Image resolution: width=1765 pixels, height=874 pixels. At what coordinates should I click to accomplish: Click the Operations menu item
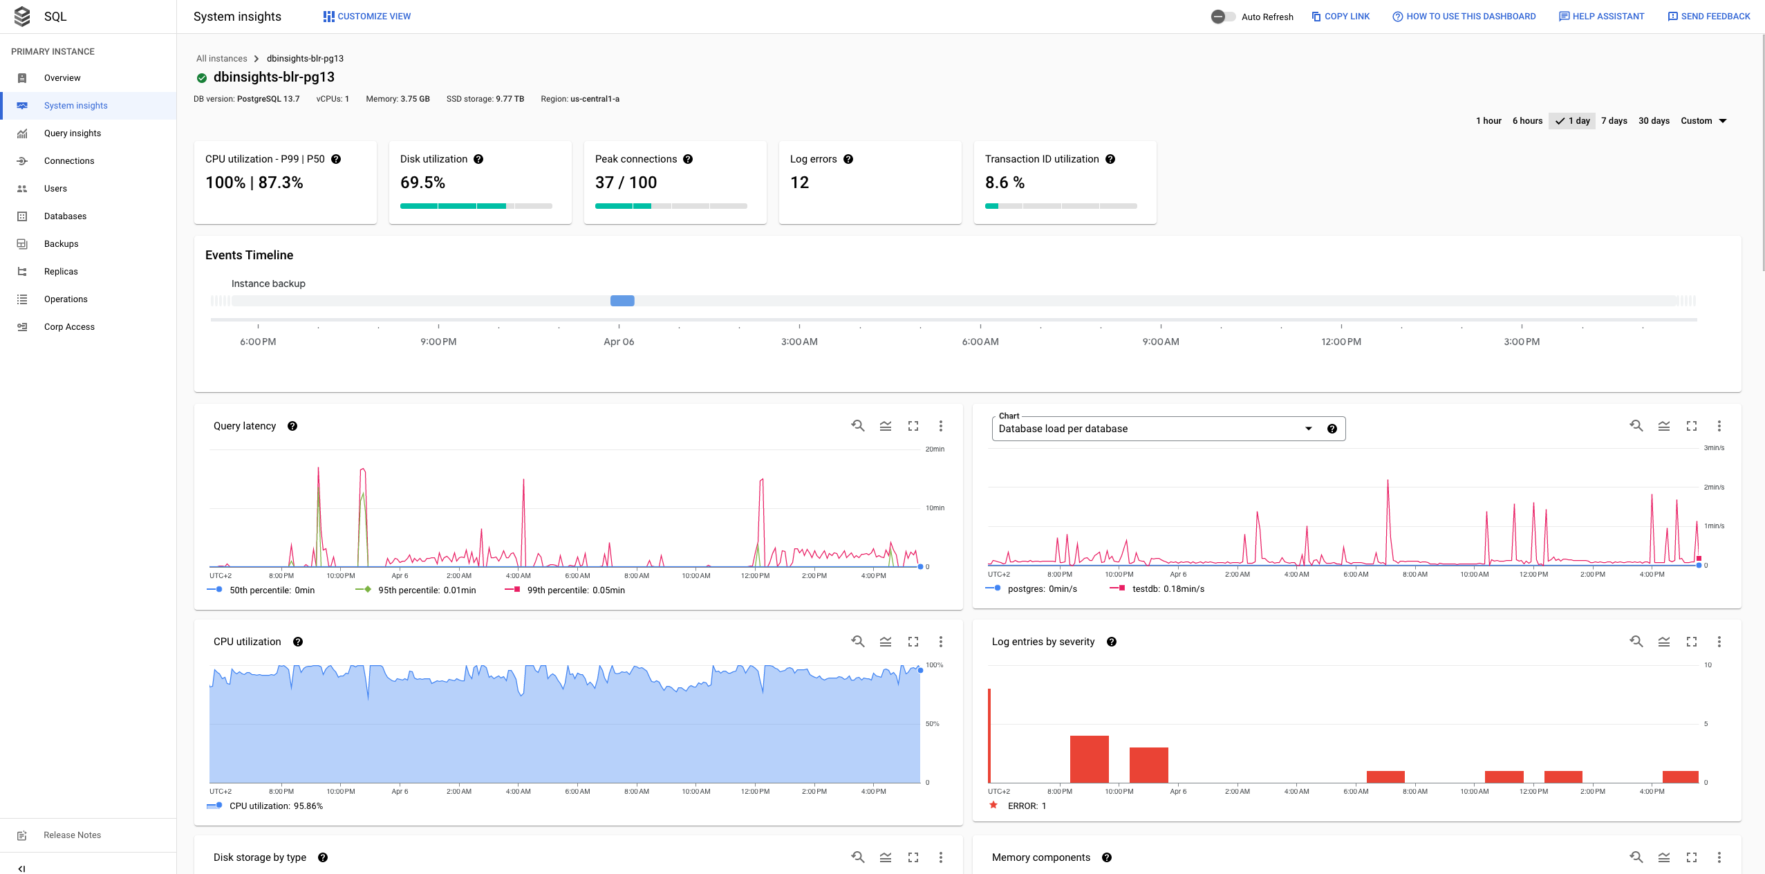(x=64, y=299)
